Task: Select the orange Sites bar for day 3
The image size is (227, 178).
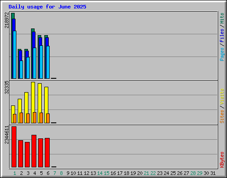Action: tap(28, 118)
